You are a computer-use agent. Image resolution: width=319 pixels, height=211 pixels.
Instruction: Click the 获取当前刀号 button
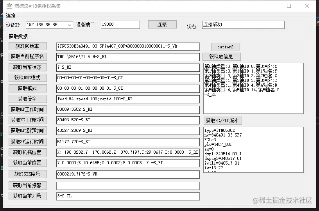click(x=28, y=196)
